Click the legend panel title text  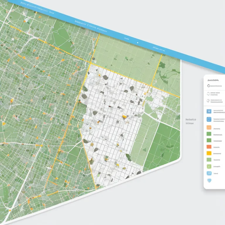pyautogui.click(x=213, y=80)
